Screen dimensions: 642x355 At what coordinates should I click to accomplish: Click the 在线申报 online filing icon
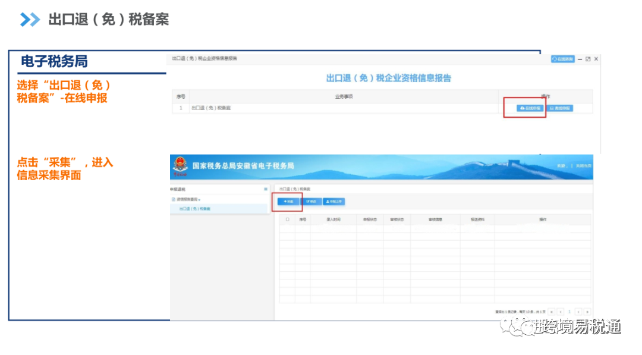(522, 108)
